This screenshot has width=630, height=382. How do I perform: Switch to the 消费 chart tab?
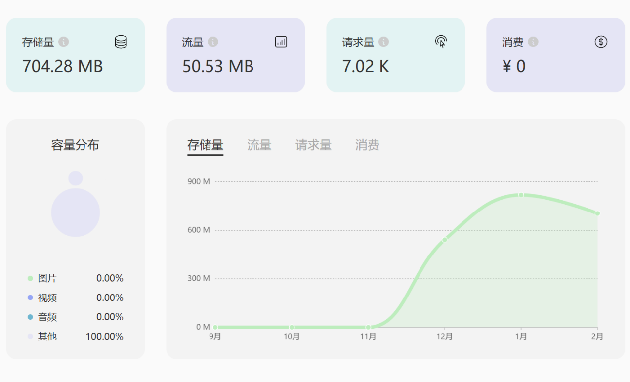pyautogui.click(x=367, y=145)
